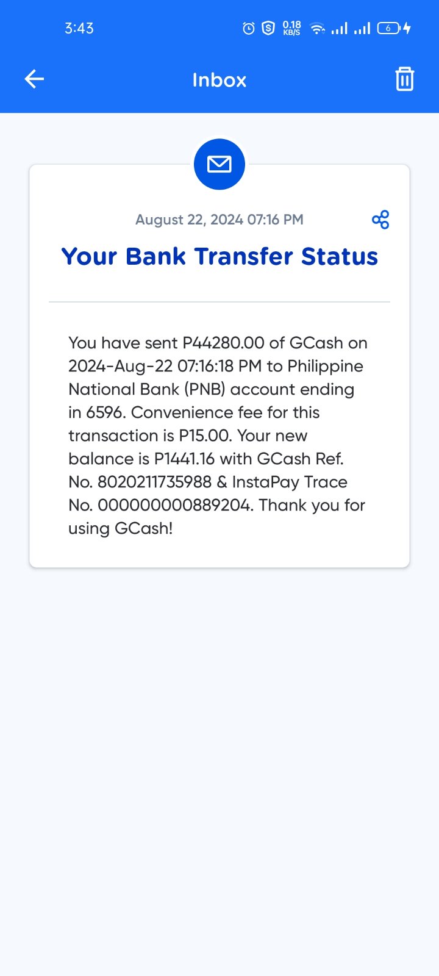Tap the back arrow in header
Image resolution: width=439 pixels, height=976 pixels.
coord(34,79)
